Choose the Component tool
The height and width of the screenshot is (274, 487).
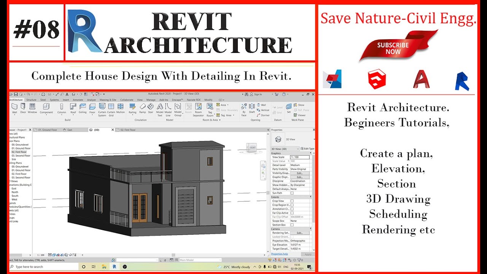(x=46, y=108)
